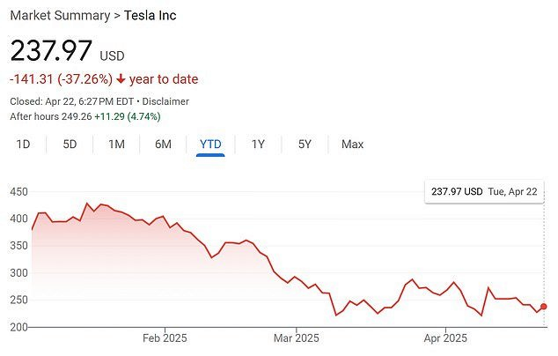558x356 pixels.
Task: Click the 237.97 USD tooltip box
Action: coord(487,191)
